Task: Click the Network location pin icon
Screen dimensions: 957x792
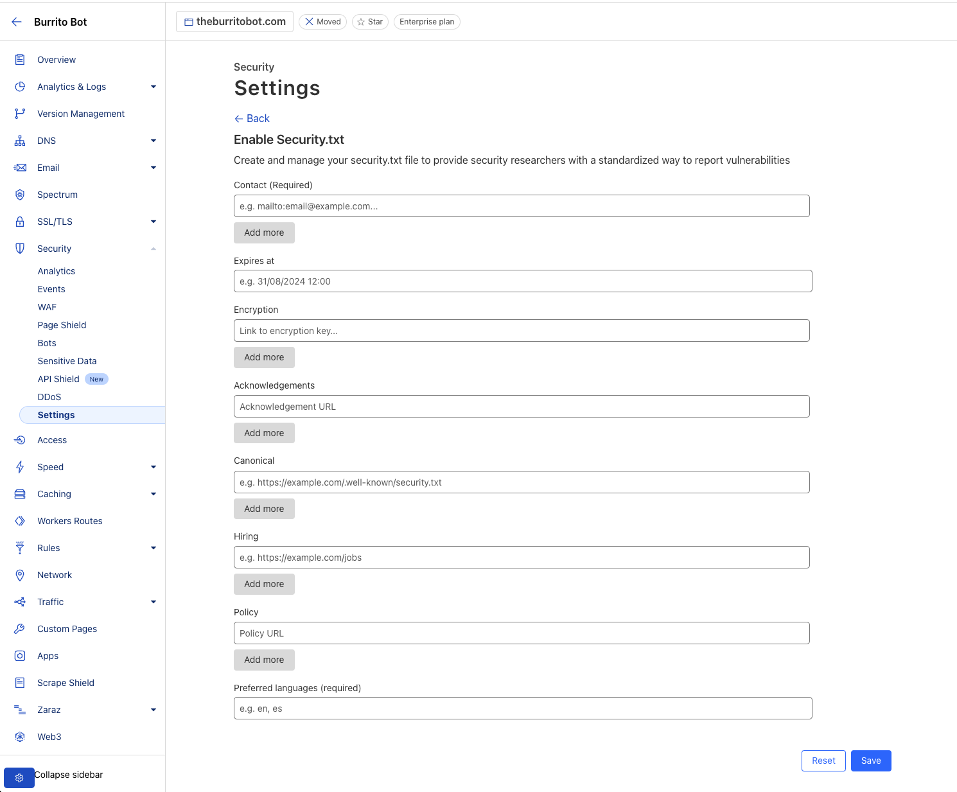Action: 20,575
